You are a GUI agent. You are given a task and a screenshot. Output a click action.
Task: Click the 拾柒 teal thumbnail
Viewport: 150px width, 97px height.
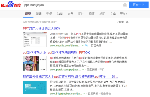click(x=35, y=87)
